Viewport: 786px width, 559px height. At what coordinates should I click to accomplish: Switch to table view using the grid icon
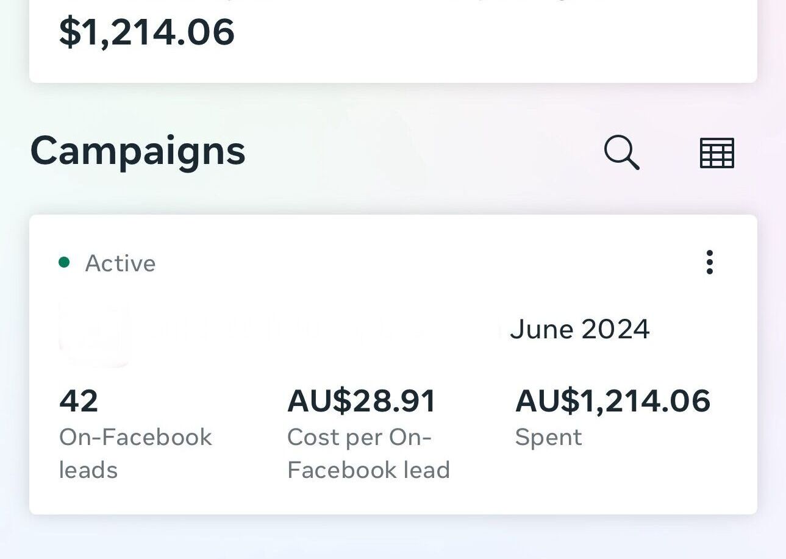(716, 152)
